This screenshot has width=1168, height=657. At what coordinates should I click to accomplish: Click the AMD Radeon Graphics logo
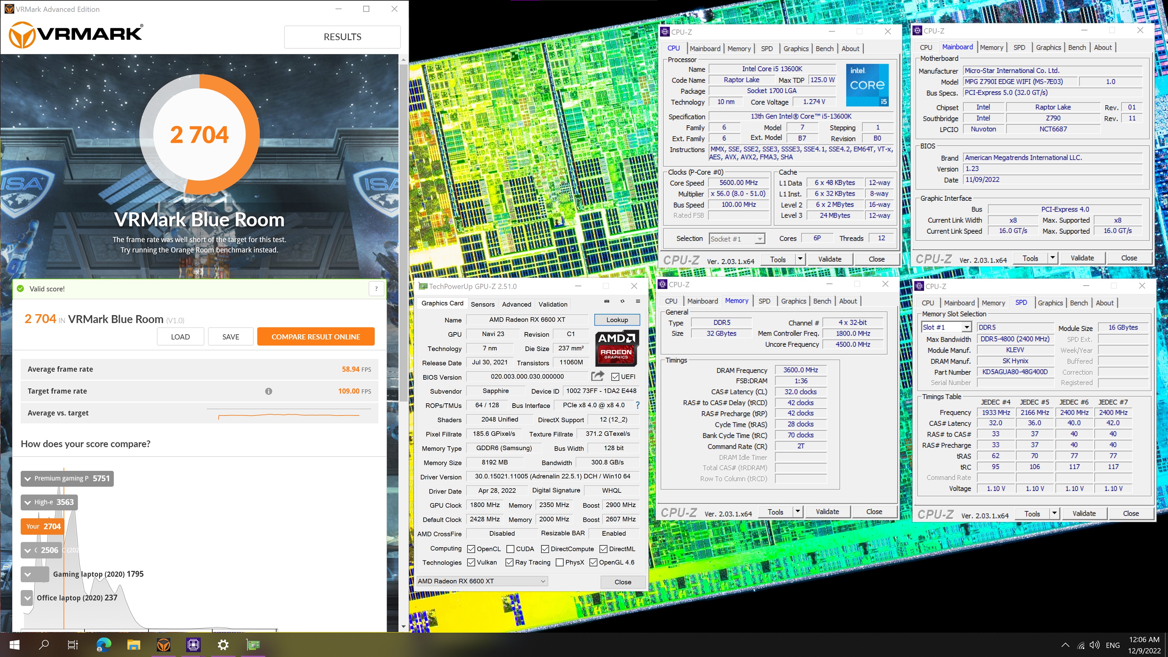617,348
